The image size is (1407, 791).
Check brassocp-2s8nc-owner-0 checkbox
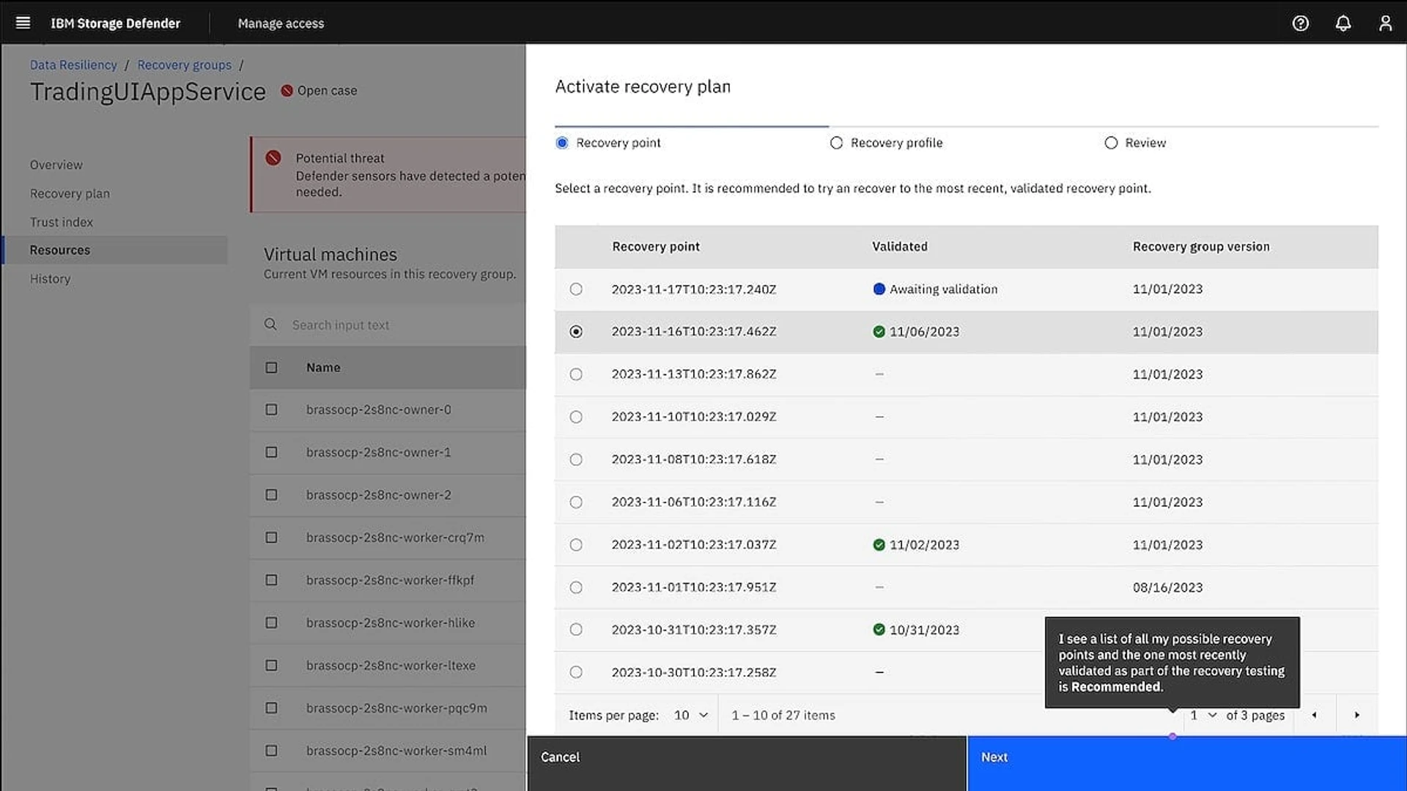(x=272, y=410)
